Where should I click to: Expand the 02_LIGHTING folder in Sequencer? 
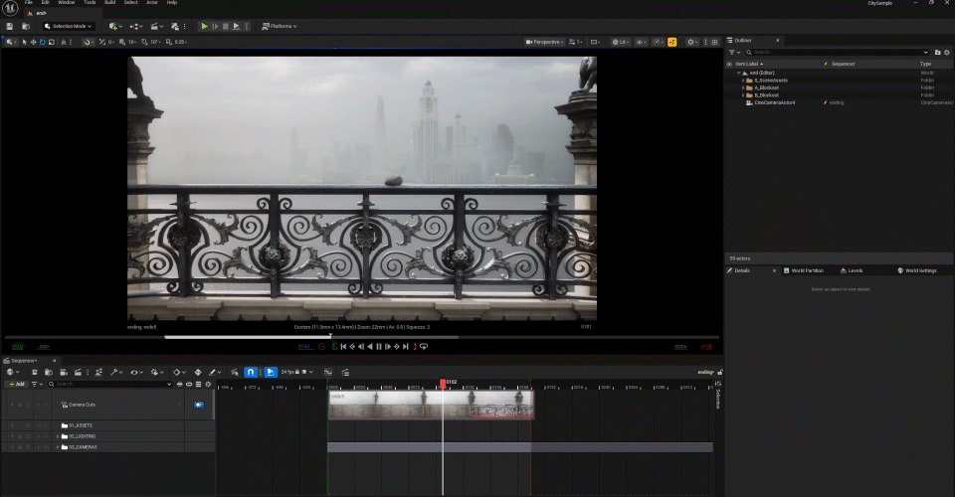click(x=58, y=436)
